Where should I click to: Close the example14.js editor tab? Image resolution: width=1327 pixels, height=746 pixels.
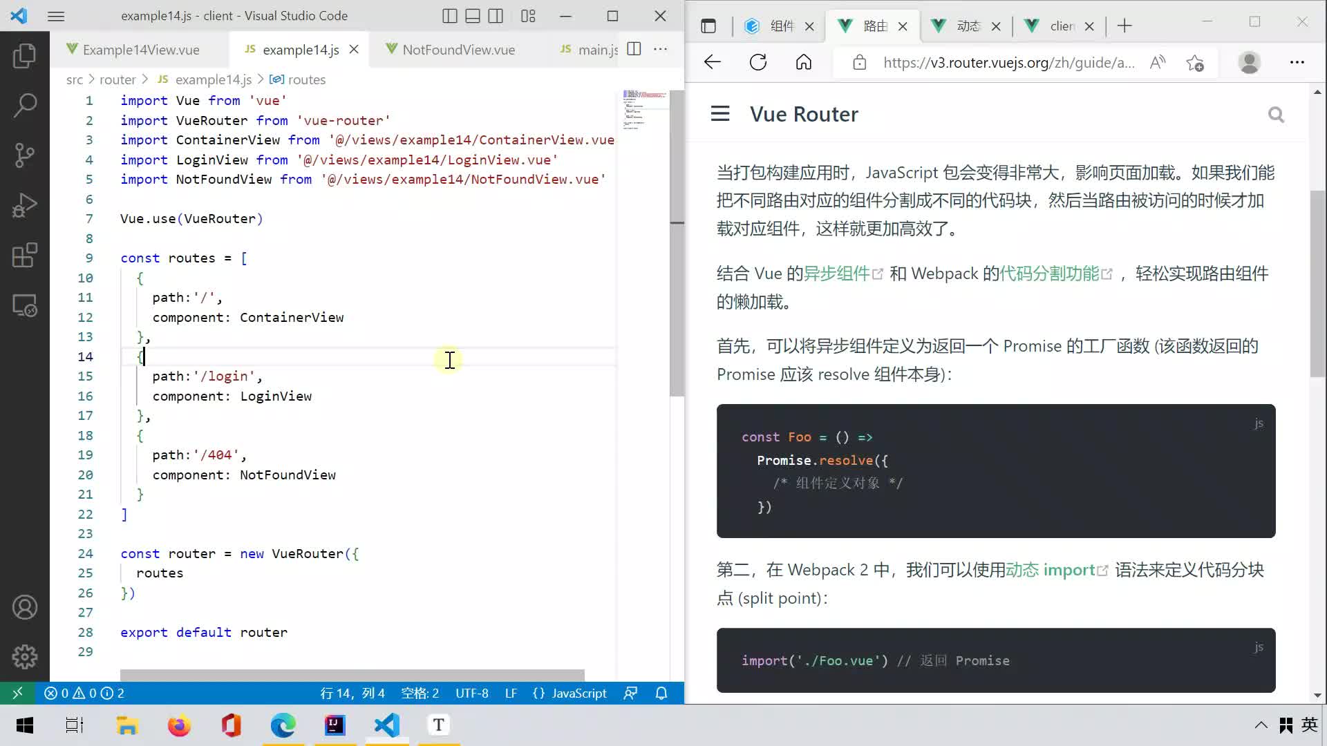click(x=354, y=50)
